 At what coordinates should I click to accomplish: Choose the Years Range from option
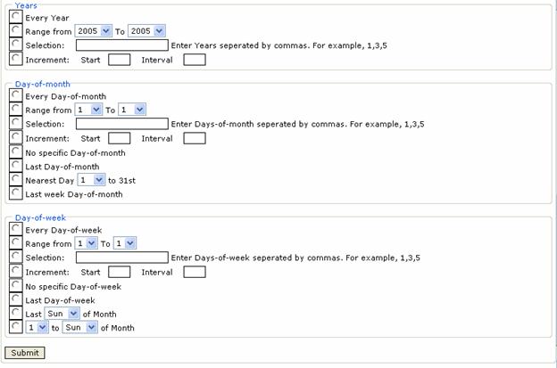16,30
